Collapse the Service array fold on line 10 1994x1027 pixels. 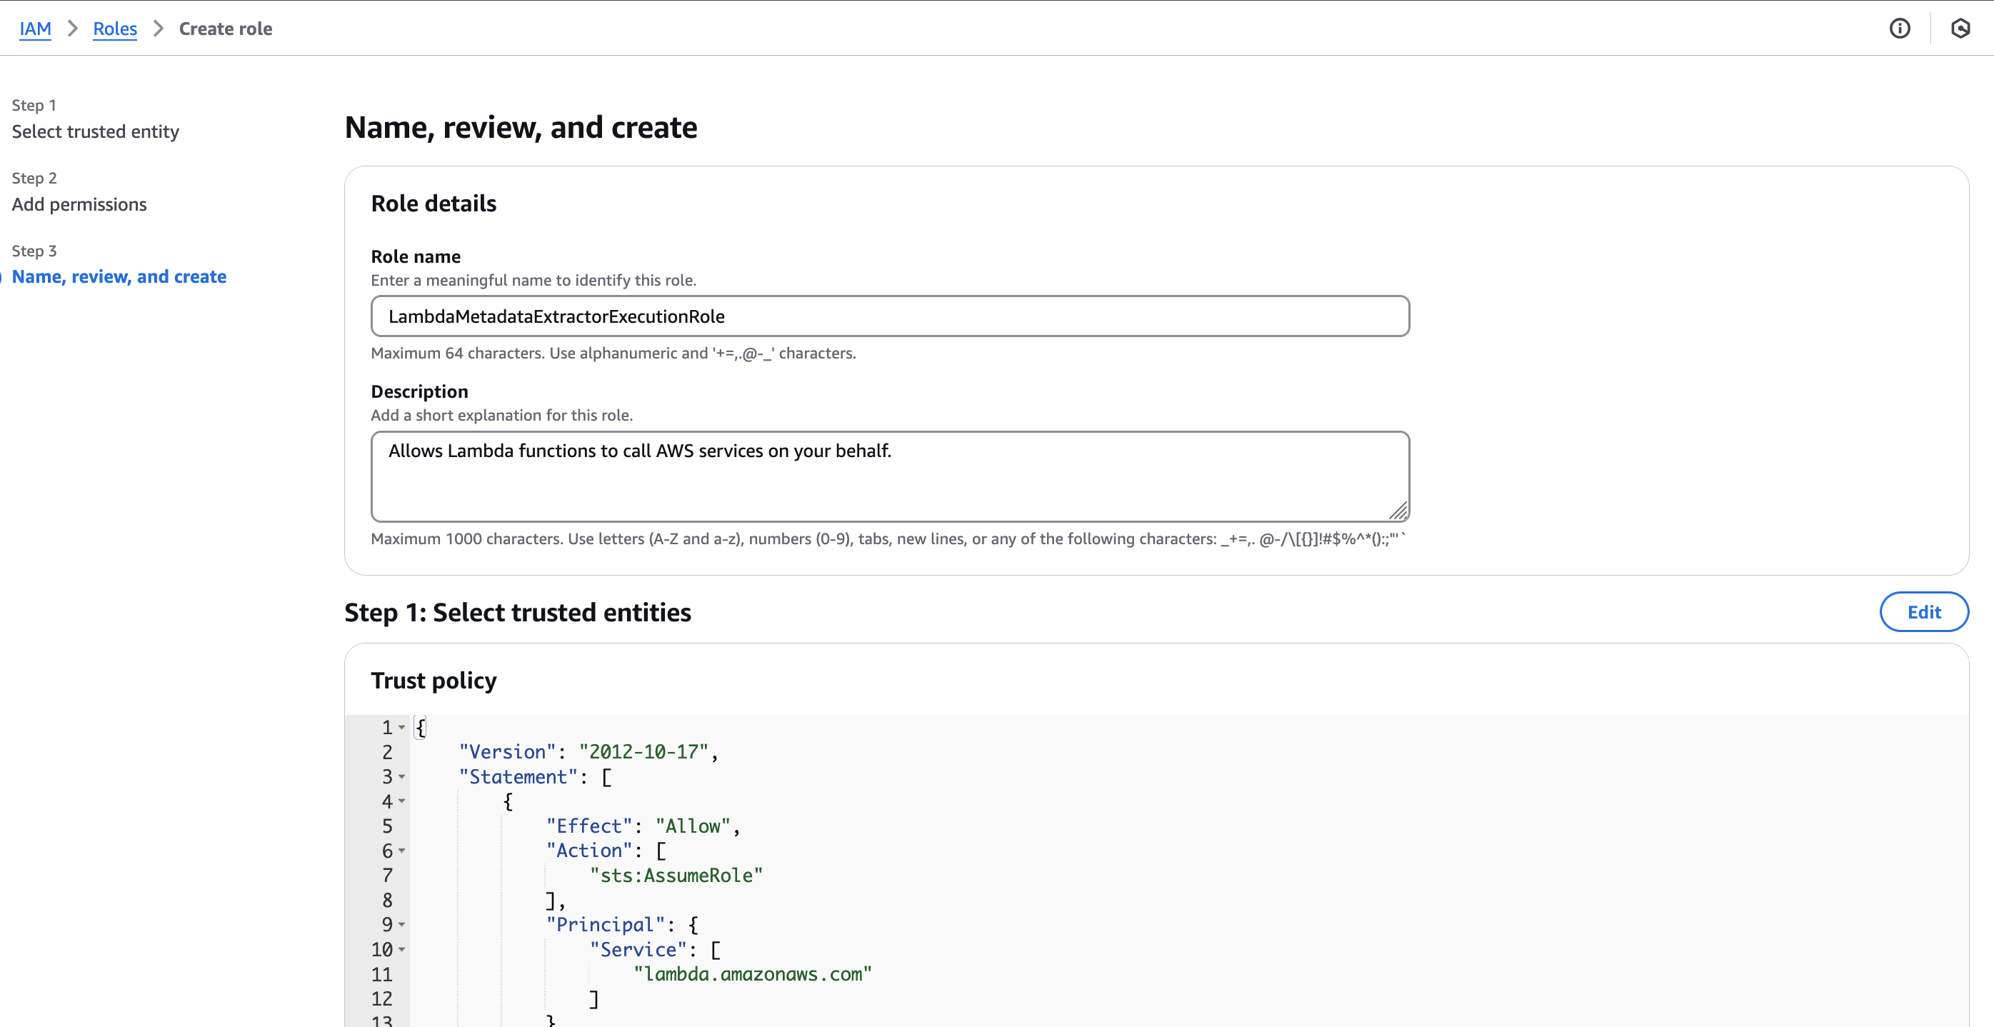tap(402, 950)
